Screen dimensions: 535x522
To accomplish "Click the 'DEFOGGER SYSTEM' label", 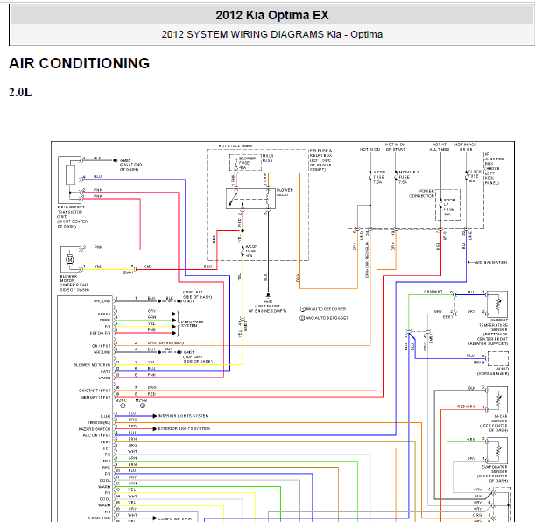I will click(x=192, y=323).
